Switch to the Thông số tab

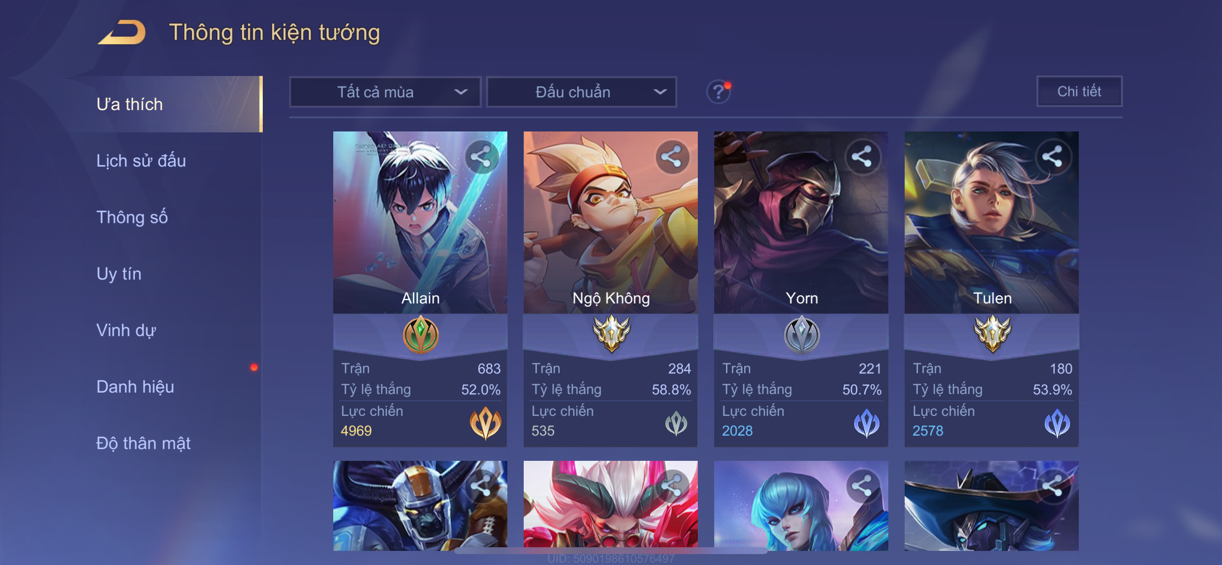tap(132, 217)
